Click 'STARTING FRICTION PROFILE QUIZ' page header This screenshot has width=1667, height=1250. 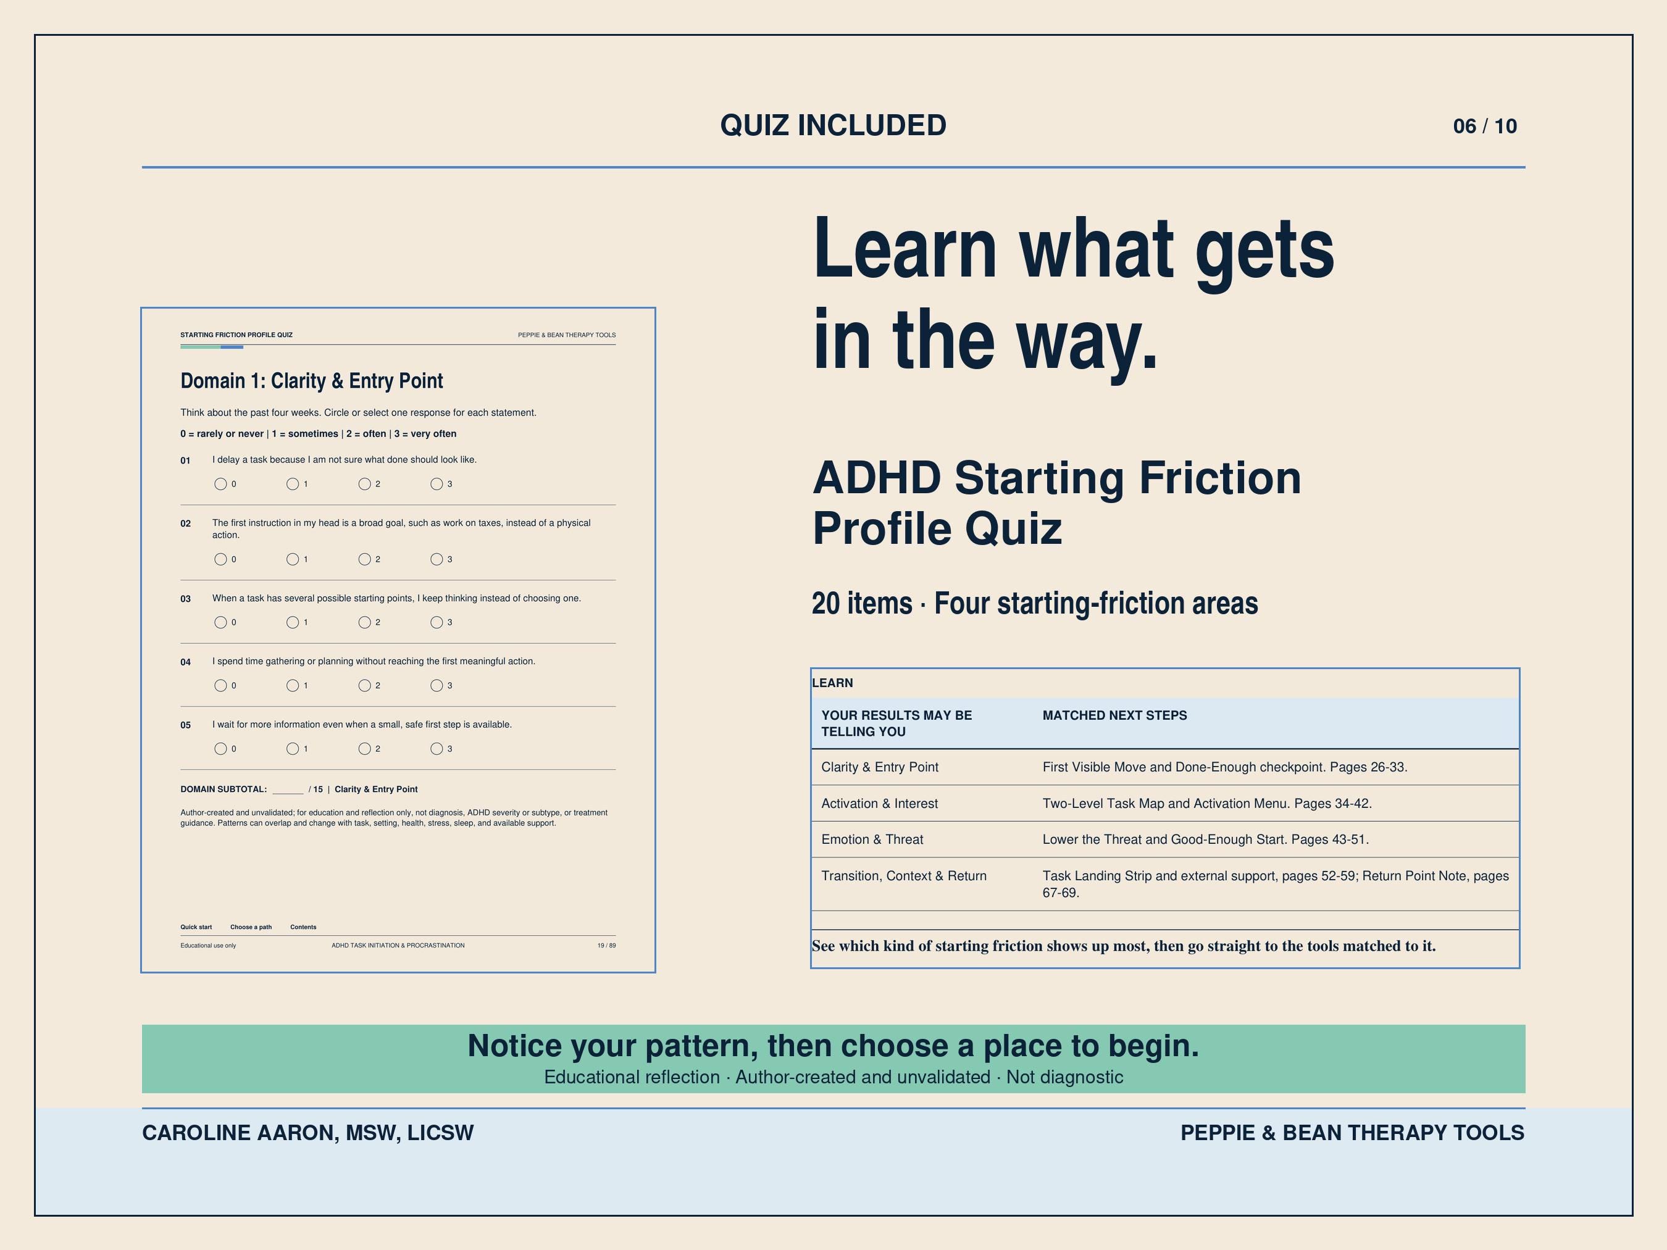[236, 335]
